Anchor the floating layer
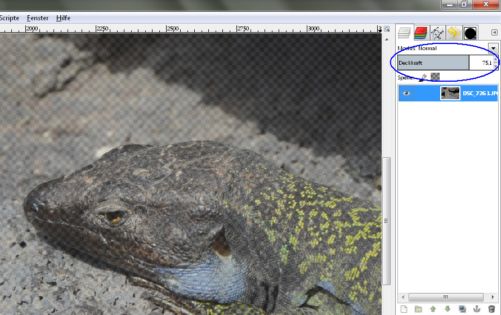The height and width of the screenshot is (315, 501). click(477, 309)
